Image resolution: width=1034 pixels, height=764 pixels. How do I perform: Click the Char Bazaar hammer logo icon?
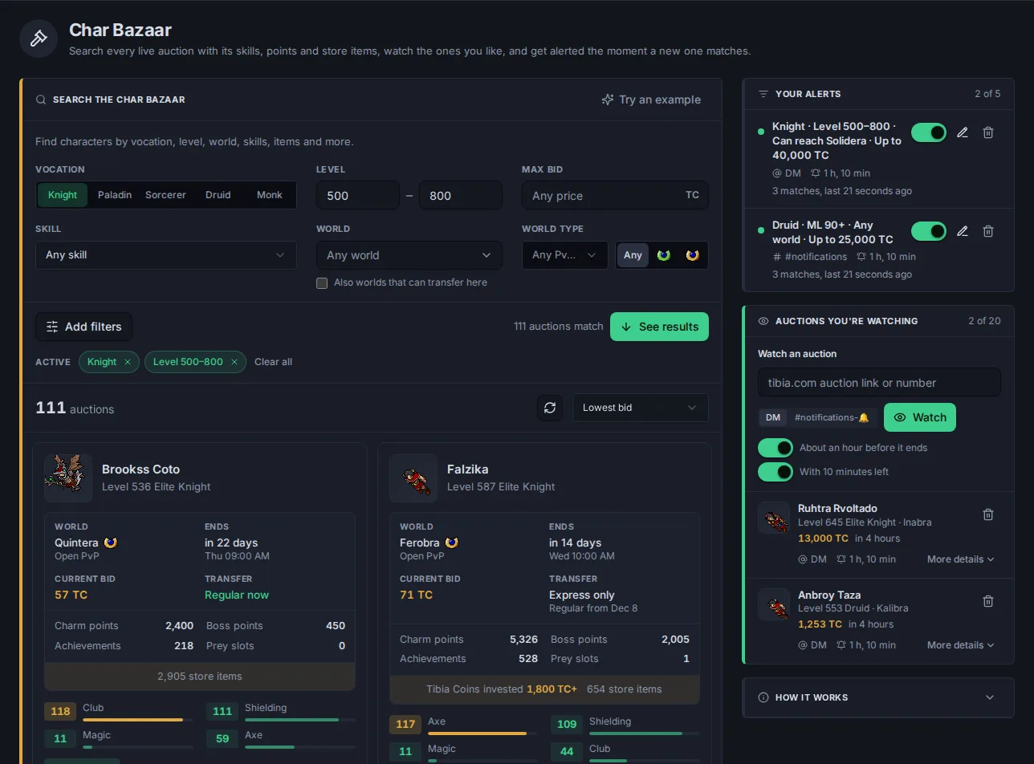click(39, 39)
